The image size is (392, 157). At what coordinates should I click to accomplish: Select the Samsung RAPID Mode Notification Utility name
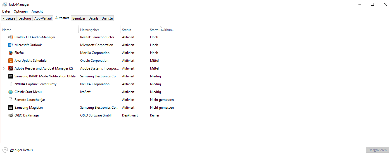click(45, 76)
